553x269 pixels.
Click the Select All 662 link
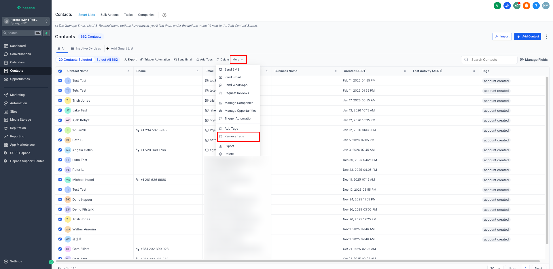click(x=107, y=60)
